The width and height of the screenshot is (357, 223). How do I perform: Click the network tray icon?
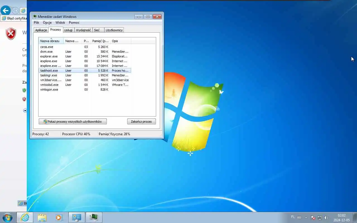[x=320, y=218]
